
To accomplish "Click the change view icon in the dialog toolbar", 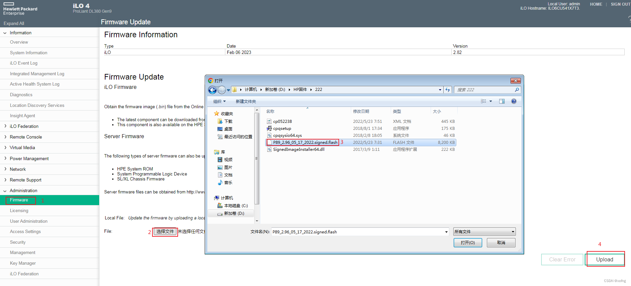I will 484,101.
